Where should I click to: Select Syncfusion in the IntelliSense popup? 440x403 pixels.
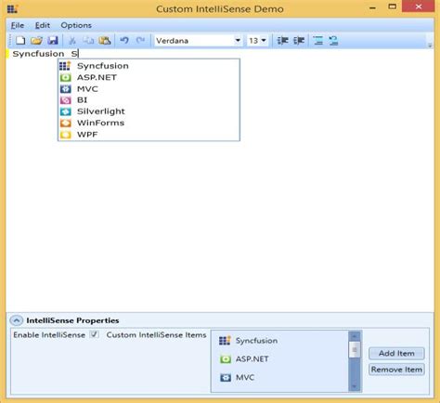(149, 66)
